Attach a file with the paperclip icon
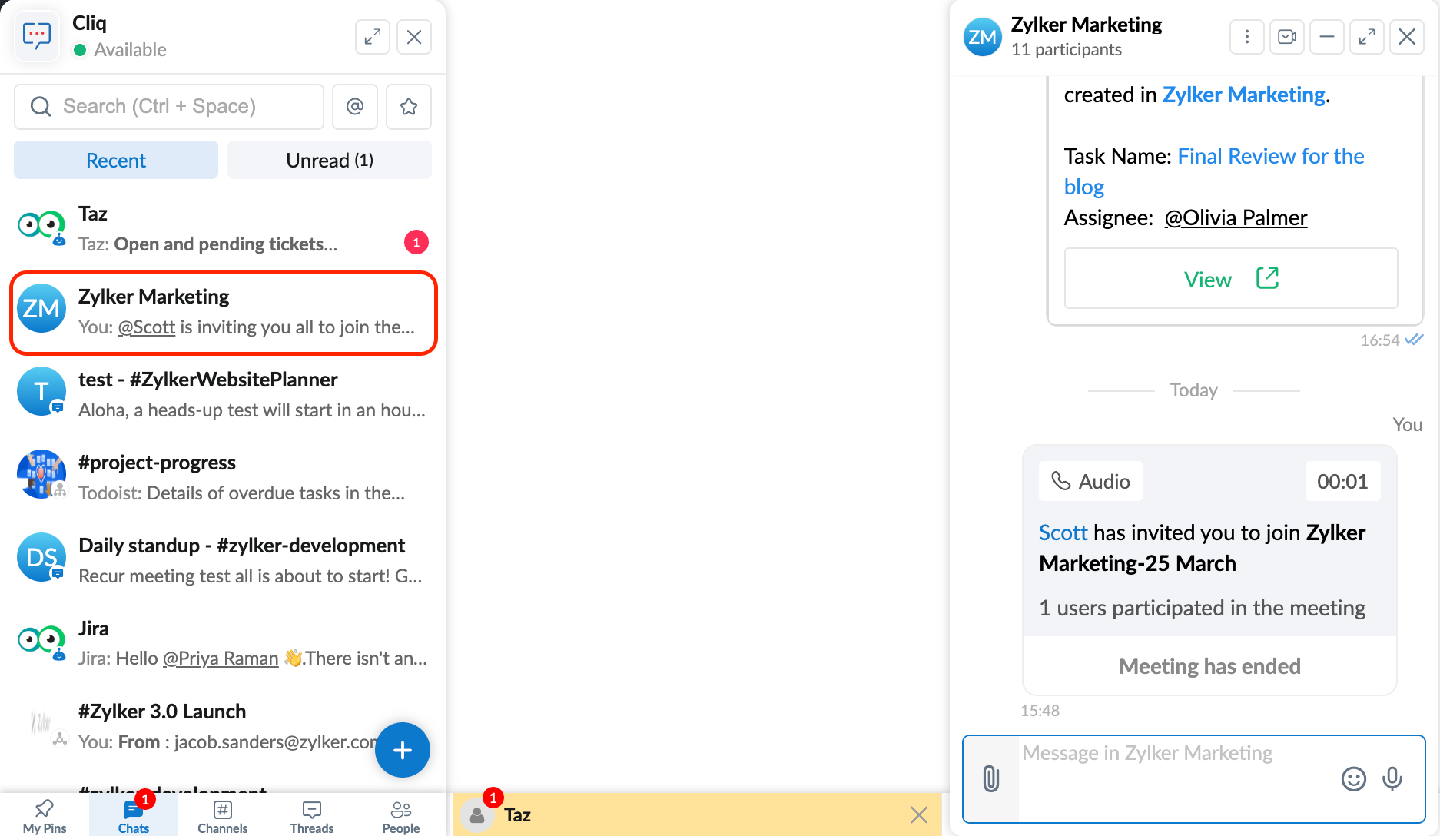 click(x=991, y=779)
